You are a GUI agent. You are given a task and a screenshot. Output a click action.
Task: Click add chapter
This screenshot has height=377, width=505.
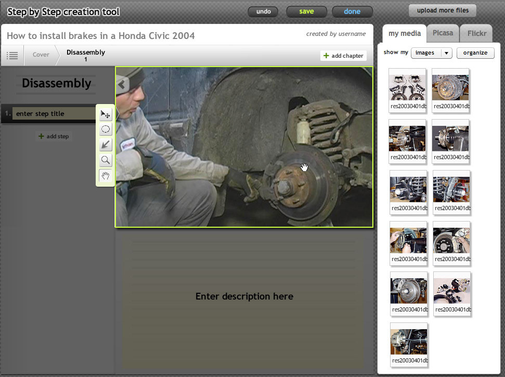click(x=343, y=56)
